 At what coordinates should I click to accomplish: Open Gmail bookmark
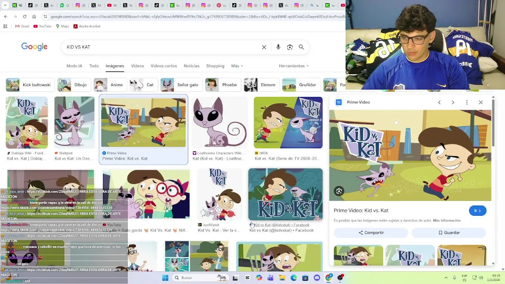(x=22, y=26)
